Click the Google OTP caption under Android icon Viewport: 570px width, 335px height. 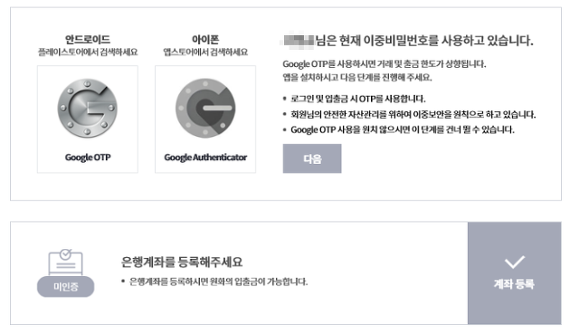pyautogui.click(x=88, y=158)
